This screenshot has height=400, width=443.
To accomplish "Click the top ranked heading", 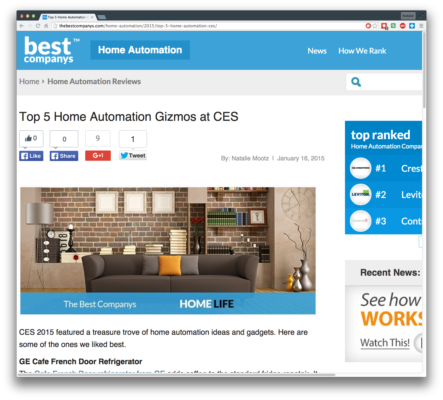I will (x=380, y=135).
